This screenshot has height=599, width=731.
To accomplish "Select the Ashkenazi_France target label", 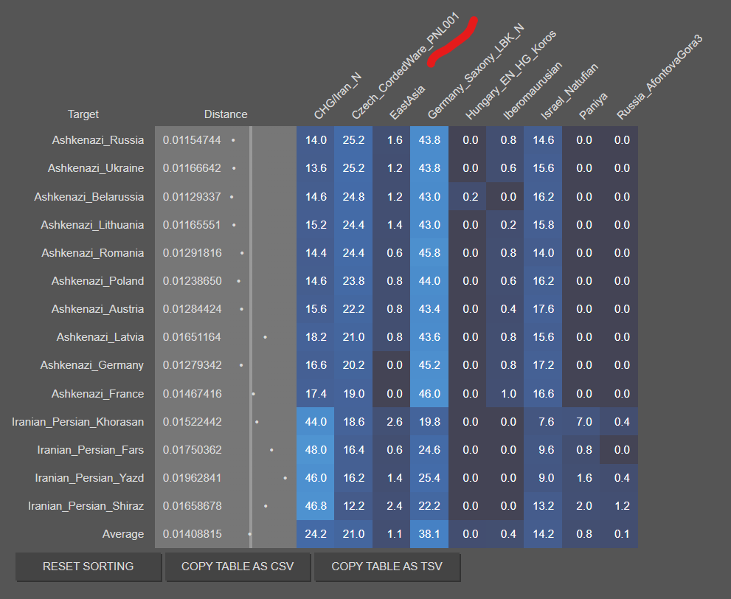I will (x=97, y=394).
